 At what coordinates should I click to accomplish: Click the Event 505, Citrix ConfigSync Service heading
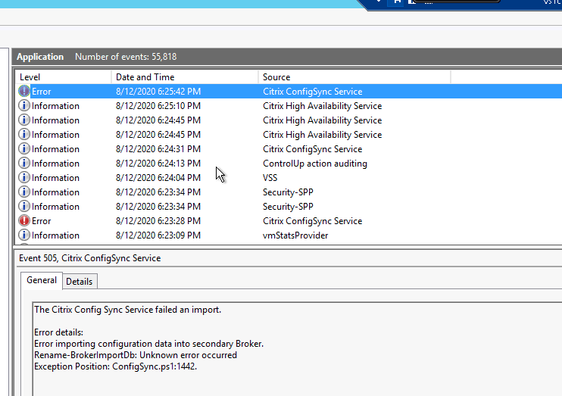coord(90,258)
